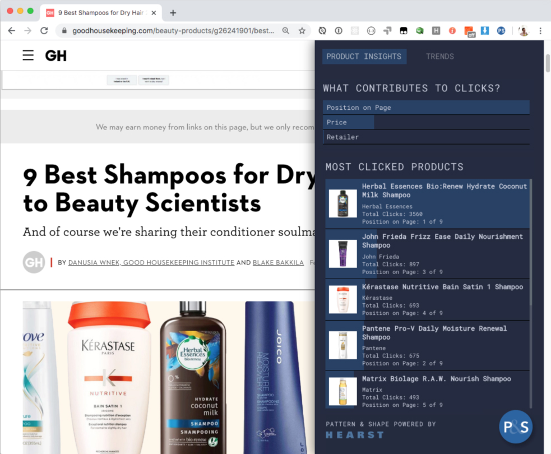Click the Pantene product thumbnail
The image size is (551, 454).
[x=342, y=345]
